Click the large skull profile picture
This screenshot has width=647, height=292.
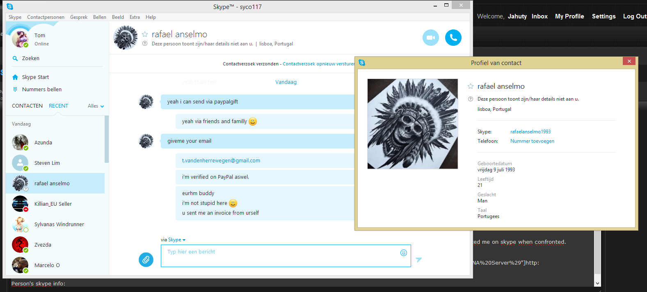click(x=413, y=124)
